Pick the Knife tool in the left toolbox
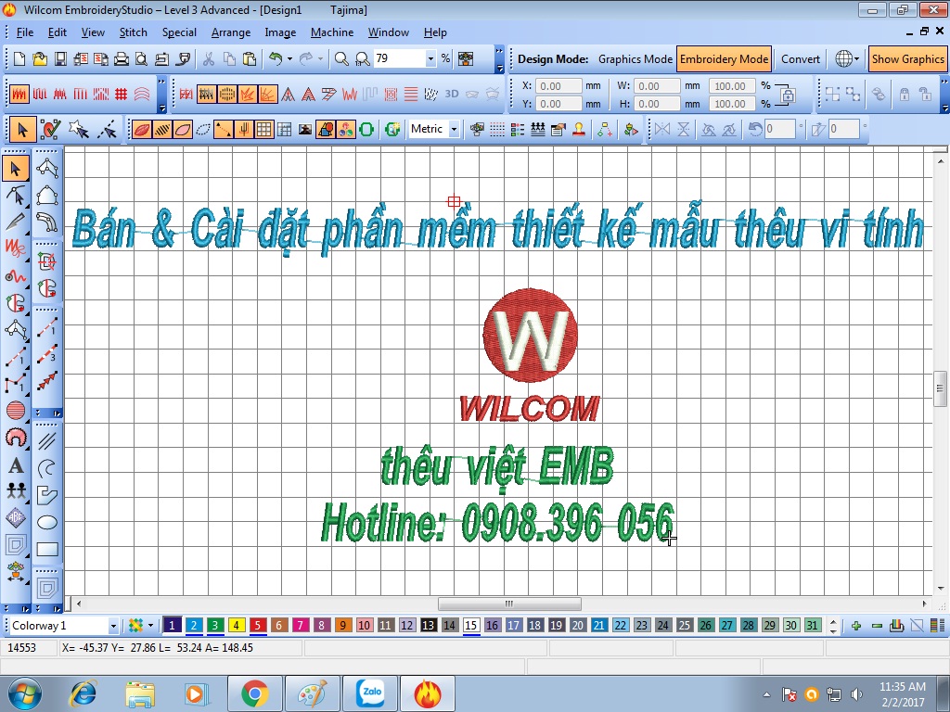 coord(17,221)
